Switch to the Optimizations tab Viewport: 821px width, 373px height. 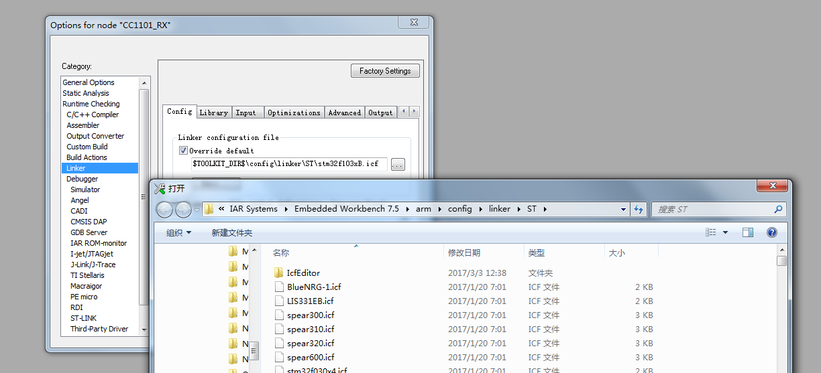point(294,113)
